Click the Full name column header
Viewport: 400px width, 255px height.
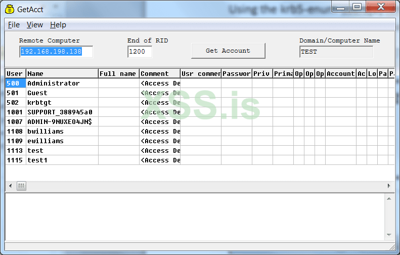[x=119, y=73]
